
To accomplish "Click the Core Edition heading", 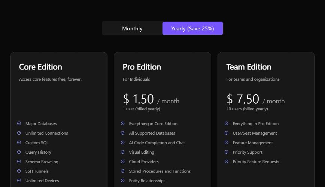I will tap(40, 67).
